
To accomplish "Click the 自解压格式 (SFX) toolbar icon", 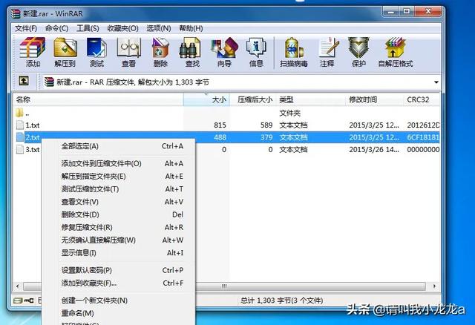I will (395, 47).
